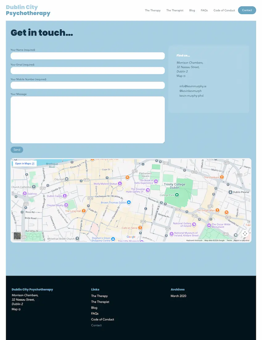Image resolution: width=262 pixels, height=340 pixels.
Task: Open The Therapy page in top navigation
Action: click(x=153, y=10)
